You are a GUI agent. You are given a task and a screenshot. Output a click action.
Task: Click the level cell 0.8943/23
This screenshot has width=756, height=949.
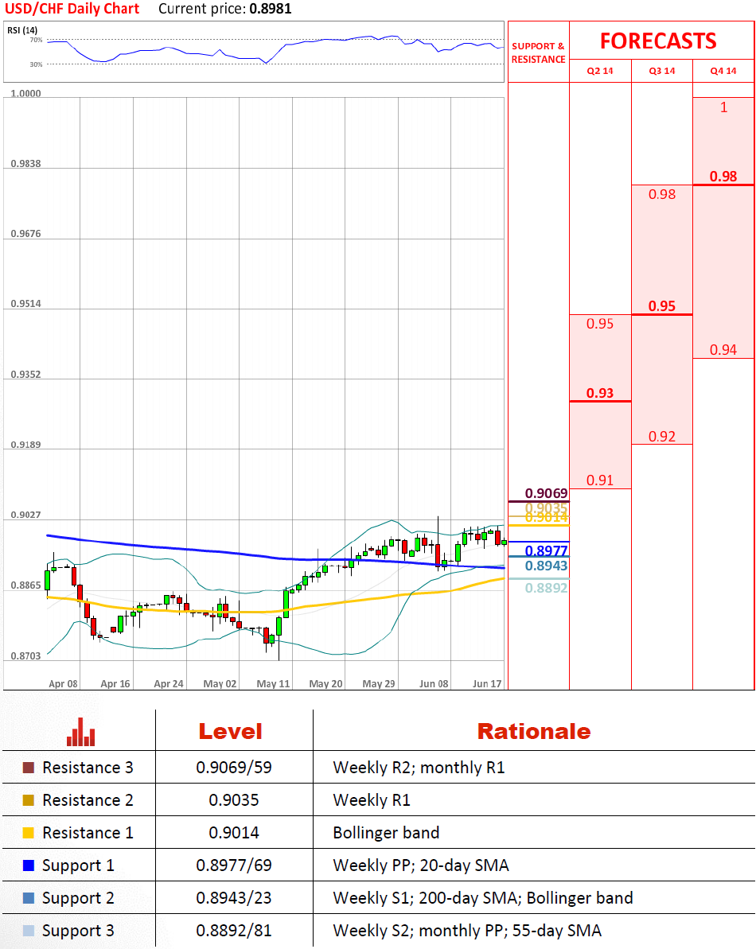click(234, 898)
